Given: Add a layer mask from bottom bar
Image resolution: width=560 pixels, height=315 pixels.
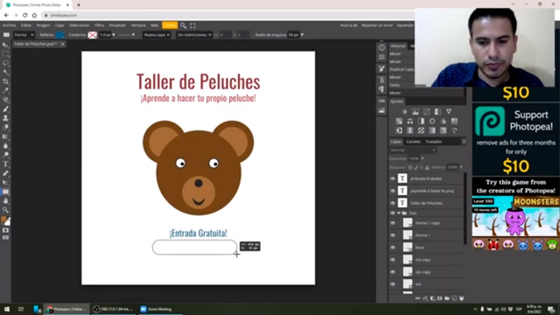Looking at the screenshot, I should [x=440, y=298].
